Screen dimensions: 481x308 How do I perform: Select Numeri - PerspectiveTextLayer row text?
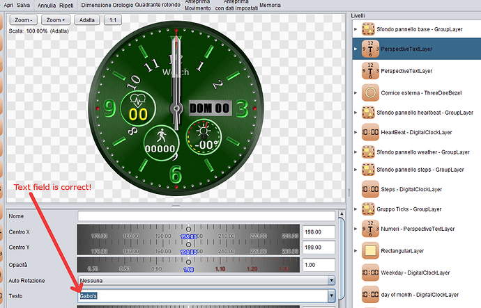pyautogui.click(x=418, y=229)
